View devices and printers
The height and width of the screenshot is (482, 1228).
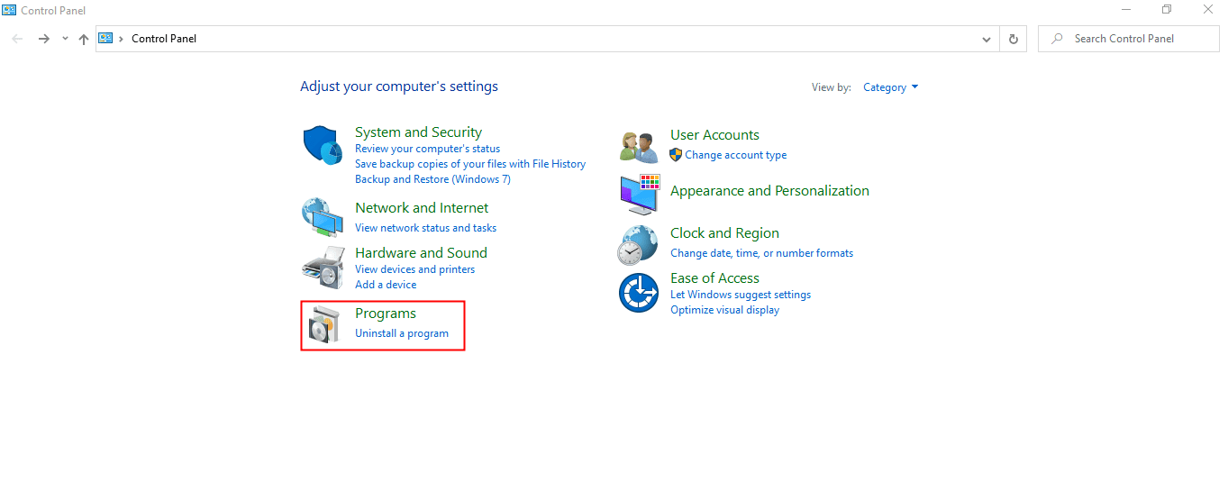(414, 269)
